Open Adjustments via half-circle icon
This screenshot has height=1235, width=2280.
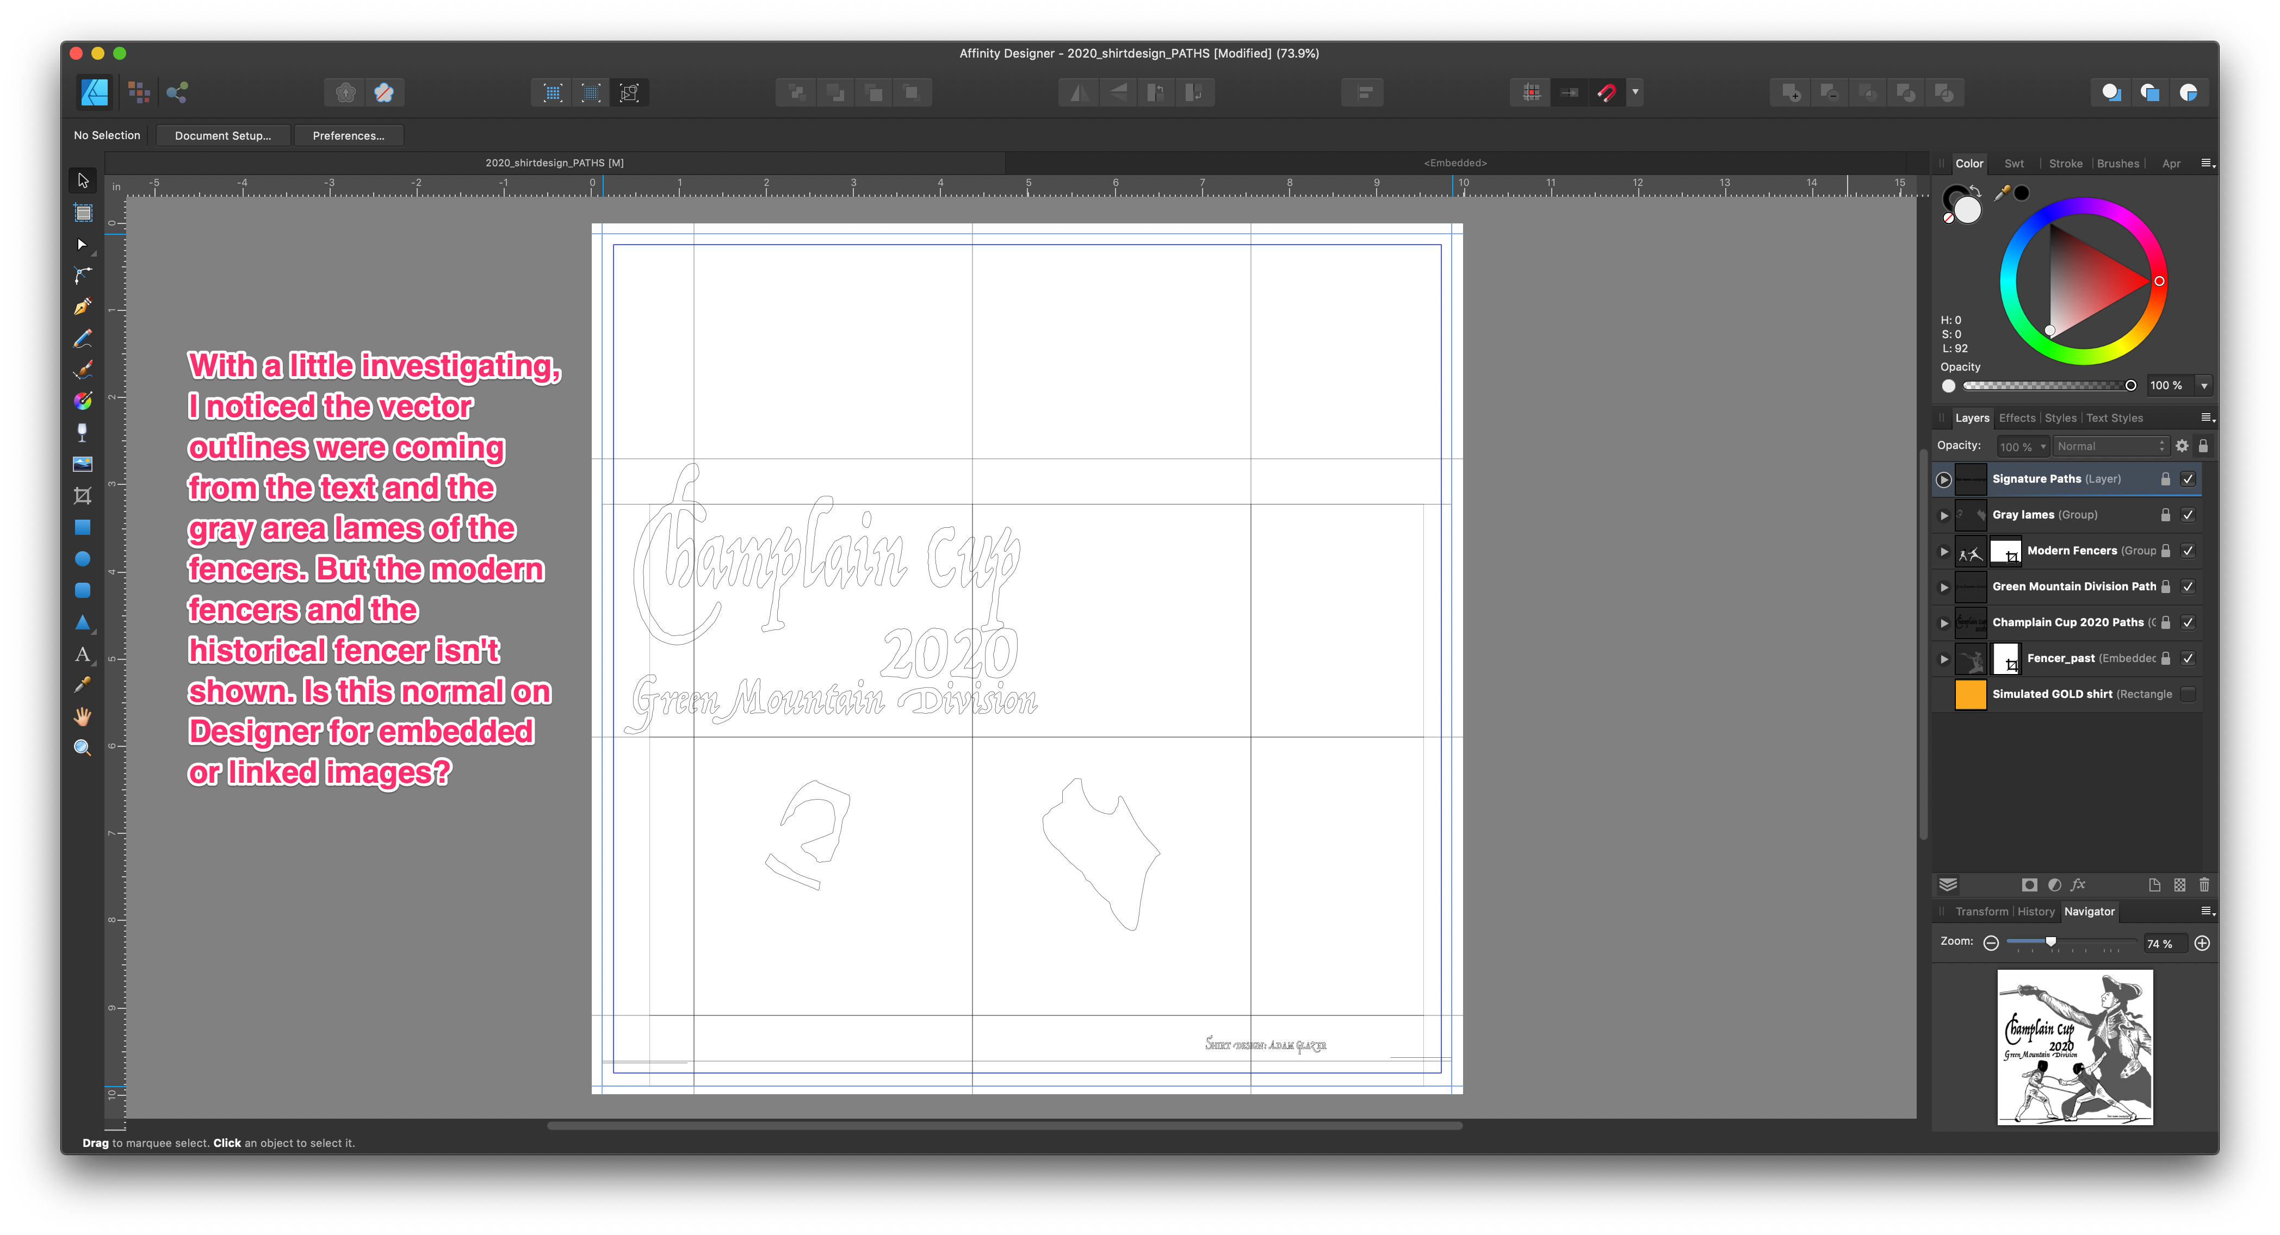(2054, 885)
